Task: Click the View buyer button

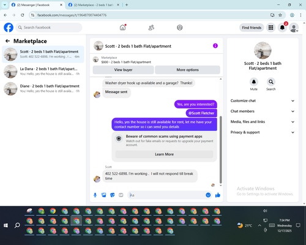Action: click(123, 70)
